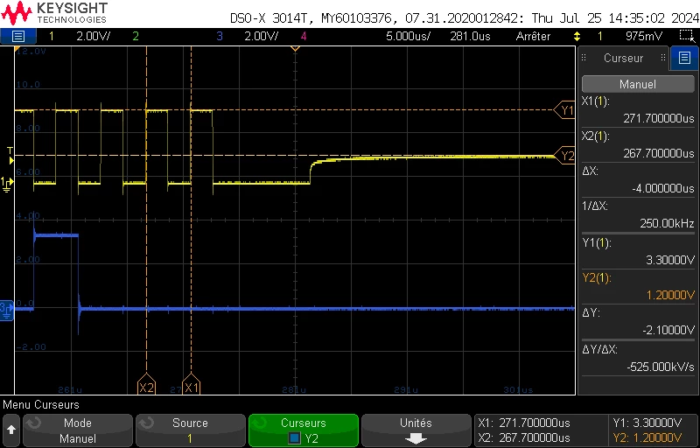
Task: Click the 281.0us delay value
Action: pyautogui.click(x=470, y=36)
